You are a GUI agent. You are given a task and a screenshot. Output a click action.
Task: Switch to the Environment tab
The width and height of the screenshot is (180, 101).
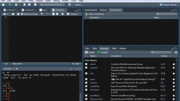(91, 10)
